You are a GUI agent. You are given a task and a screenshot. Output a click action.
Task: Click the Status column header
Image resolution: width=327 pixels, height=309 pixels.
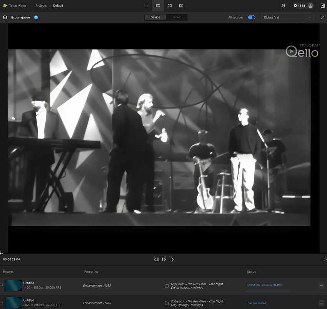coord(251,272)
